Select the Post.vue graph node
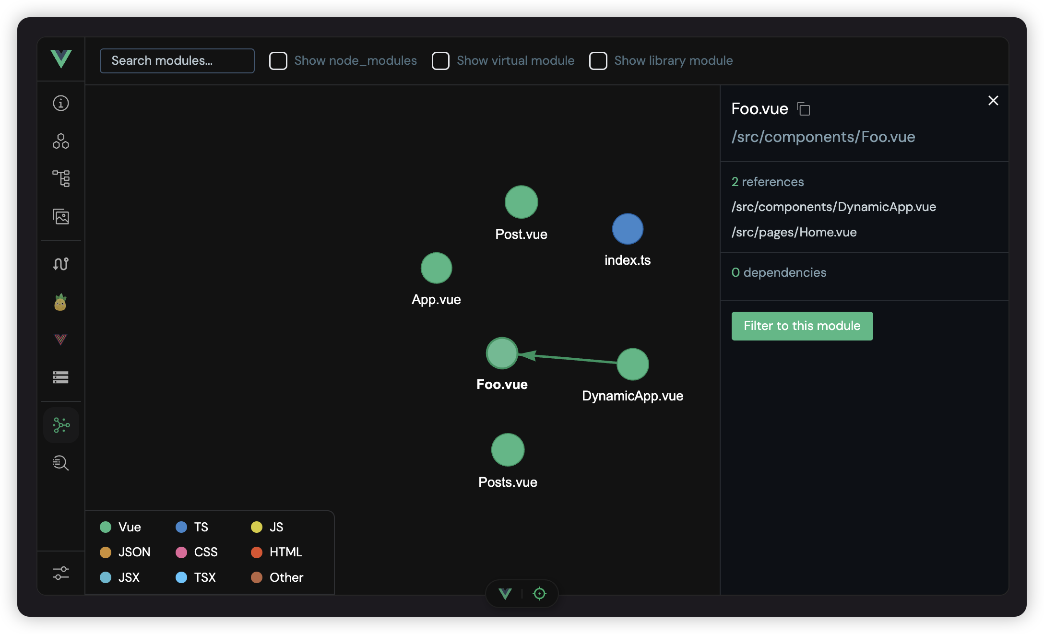Image resolution: width=1044 pixels, height=634 pixels. point(521,202)
